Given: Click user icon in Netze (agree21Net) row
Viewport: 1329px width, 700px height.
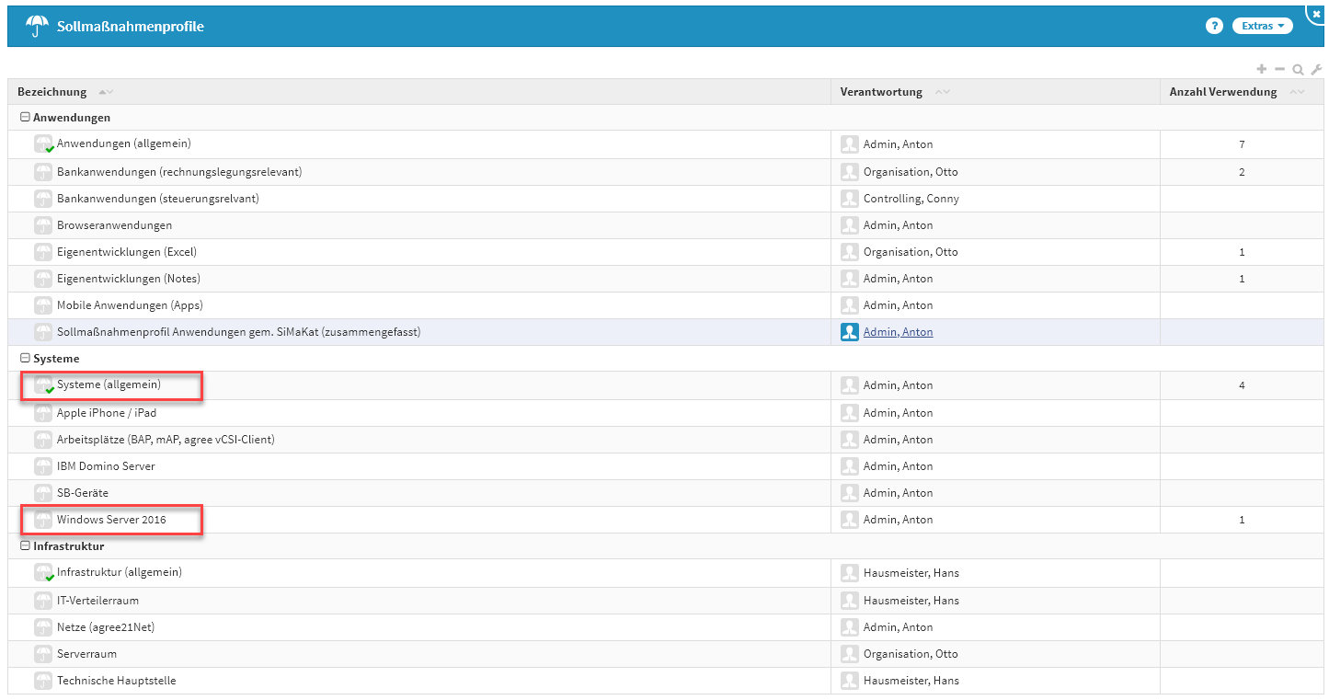Looking at the screenshot, I should [x=850, y=627].
